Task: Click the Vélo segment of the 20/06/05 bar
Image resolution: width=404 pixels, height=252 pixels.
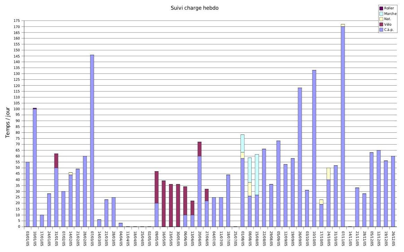Action: [200, 149]
